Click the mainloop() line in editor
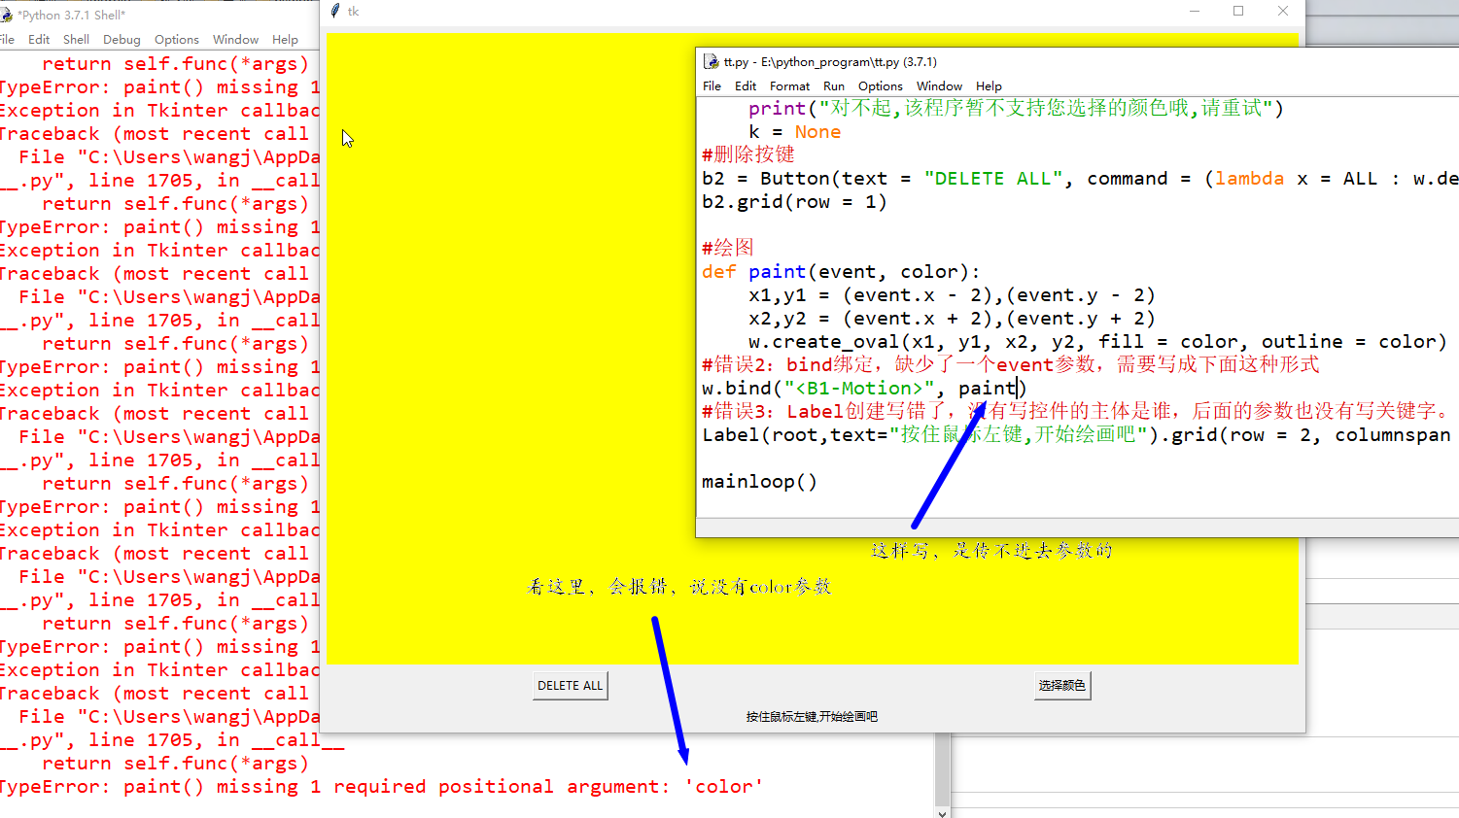 point(759,482)
